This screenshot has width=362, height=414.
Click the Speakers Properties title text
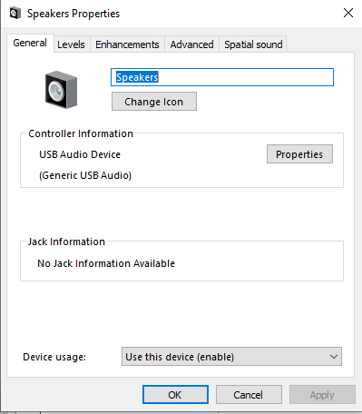(x=73, y=14)
